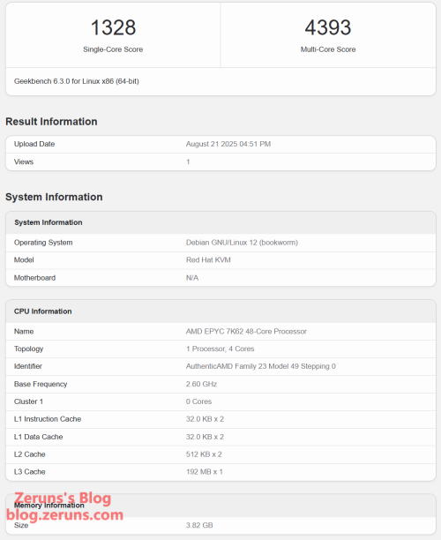Select the Debian GNU/Linux 12 operating system value
Image resolution: width=441 pixels, height=540 pixels.
pos(242,243)
